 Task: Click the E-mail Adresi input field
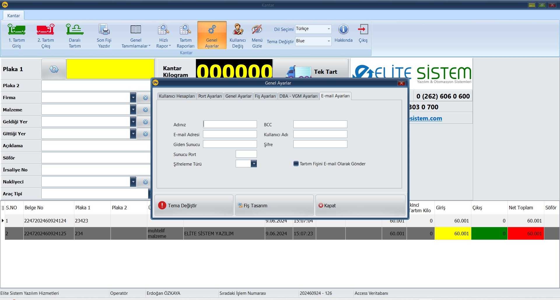click(x=230, y=134)
